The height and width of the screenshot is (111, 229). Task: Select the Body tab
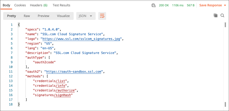coord(6,5)
